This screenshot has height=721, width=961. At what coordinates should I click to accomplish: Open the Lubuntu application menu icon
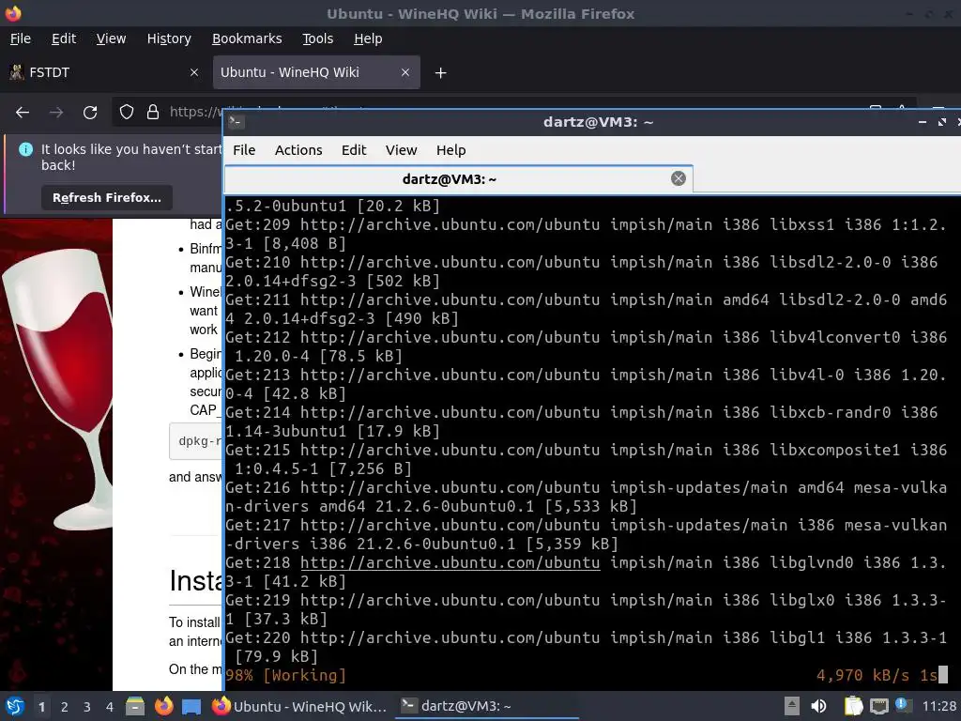(x=13, y=707)
